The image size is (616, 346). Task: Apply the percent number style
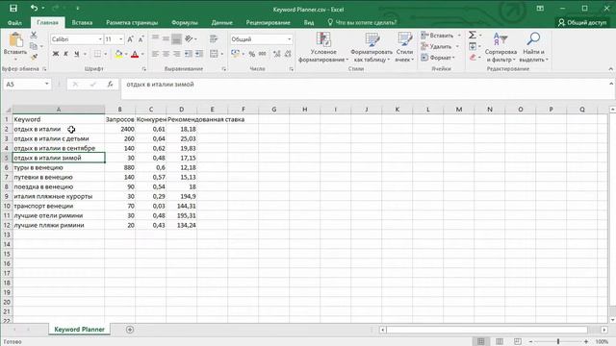pyautogui.click(x=252, y=54)
